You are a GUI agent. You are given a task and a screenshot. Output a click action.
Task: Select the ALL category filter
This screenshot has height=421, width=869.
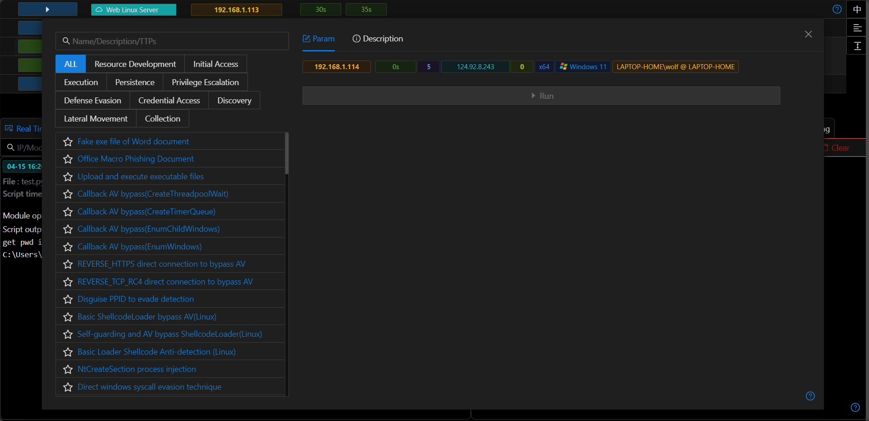(x=71, y=64)
